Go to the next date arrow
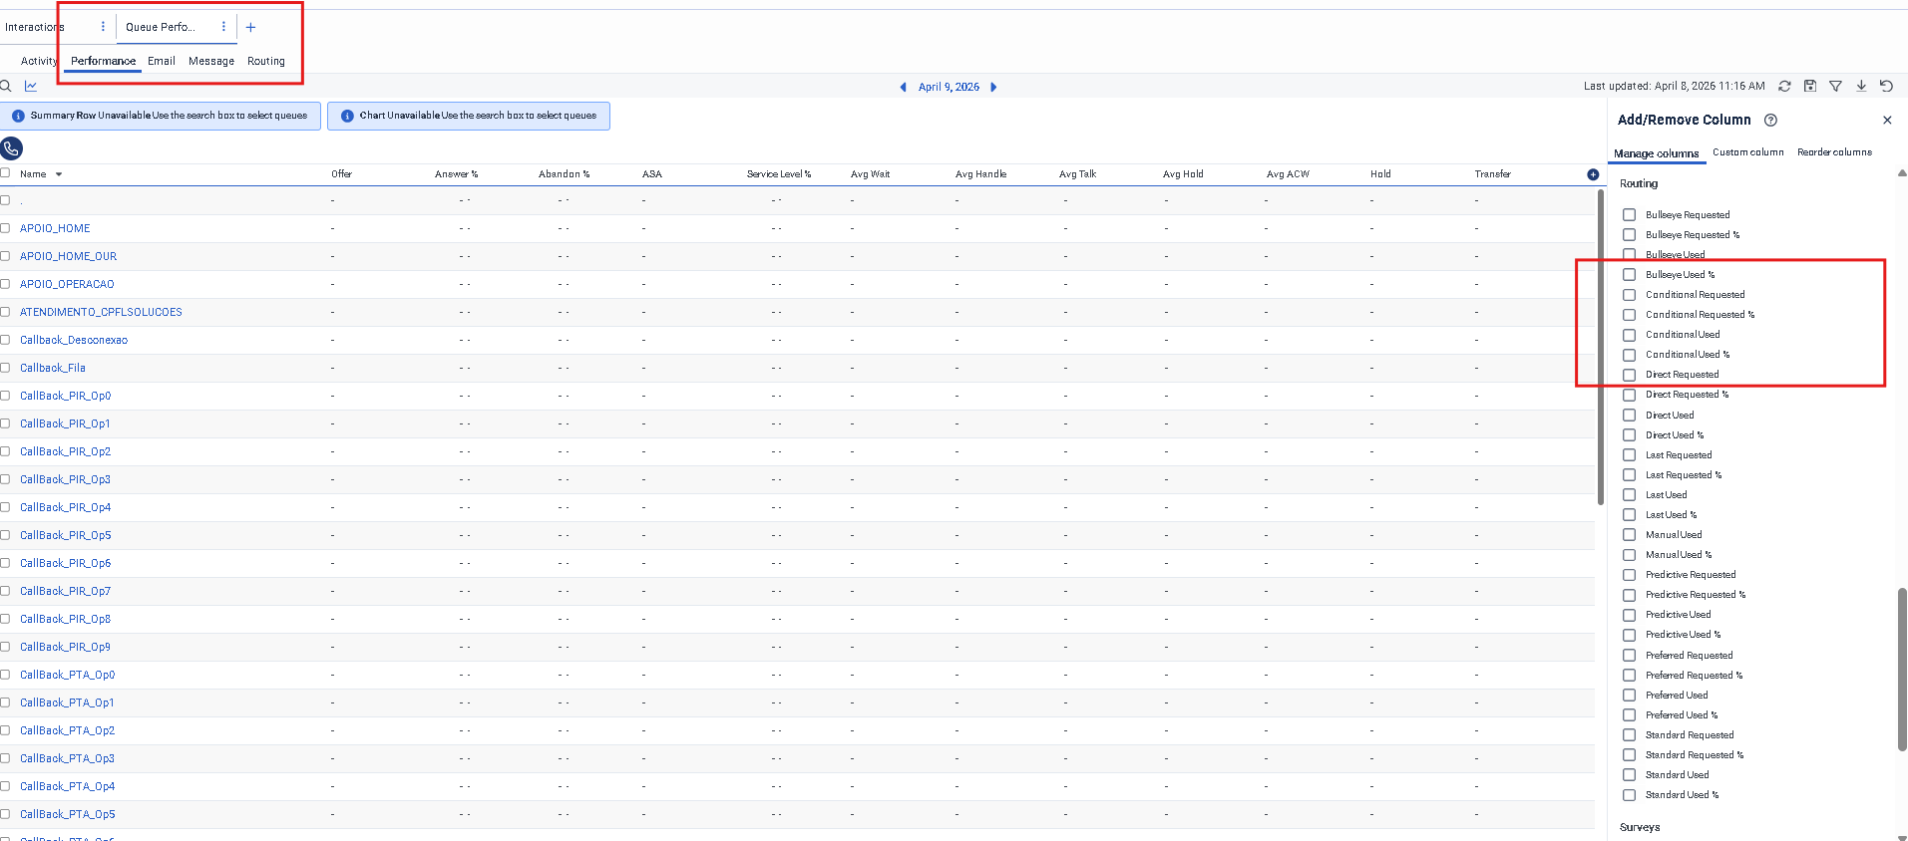The image size is (1908, 841). 993,88
